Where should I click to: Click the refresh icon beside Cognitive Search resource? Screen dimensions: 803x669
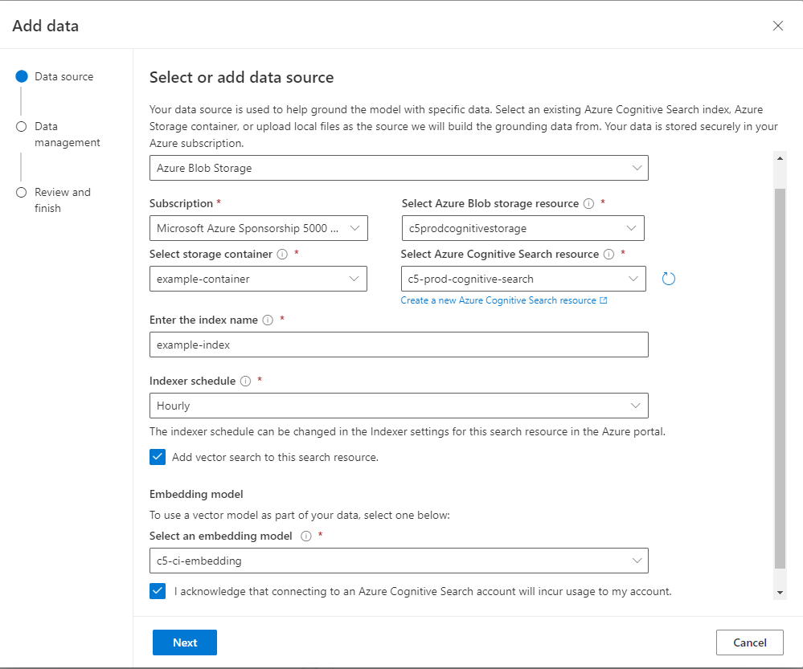[668, 279]
